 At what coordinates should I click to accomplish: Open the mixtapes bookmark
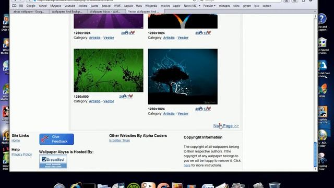coord(224,6)
